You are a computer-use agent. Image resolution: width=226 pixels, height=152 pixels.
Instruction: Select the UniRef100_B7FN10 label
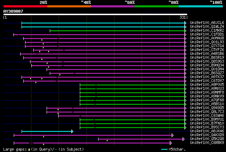tap(207, 123)
